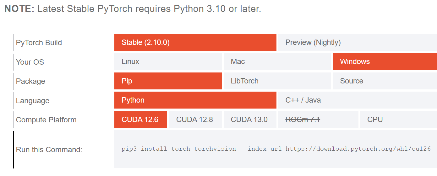The height and width of the screenshot is (176, 437).
Task: Switch to Preview (Nightly) build
Action: [357, 42]
